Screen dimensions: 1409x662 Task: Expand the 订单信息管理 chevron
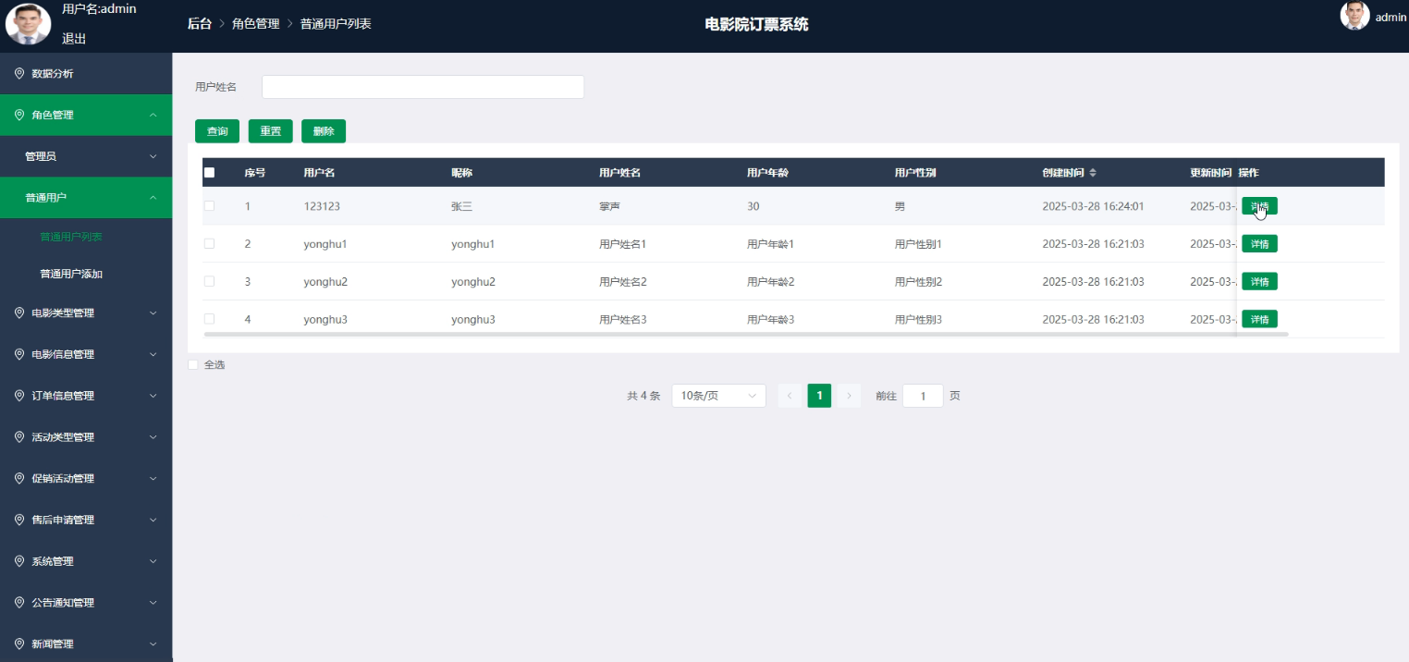pyautogui.click(x=153, y=396)
